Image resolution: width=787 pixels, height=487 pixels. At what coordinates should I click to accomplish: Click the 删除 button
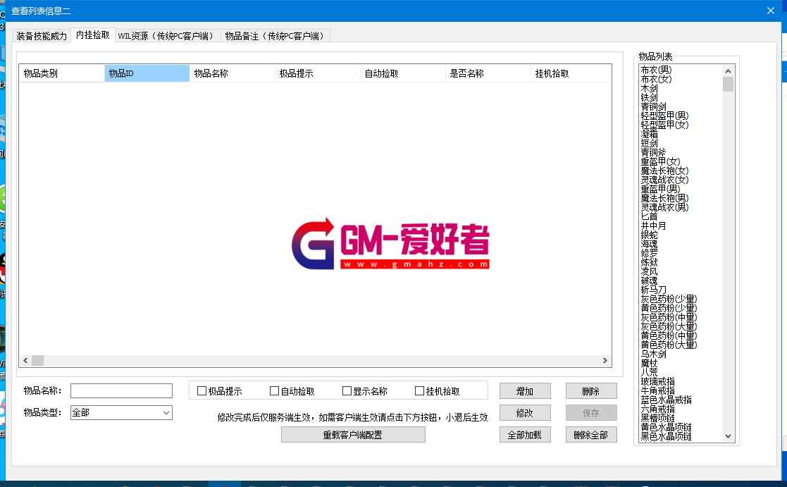click(591, 391)
